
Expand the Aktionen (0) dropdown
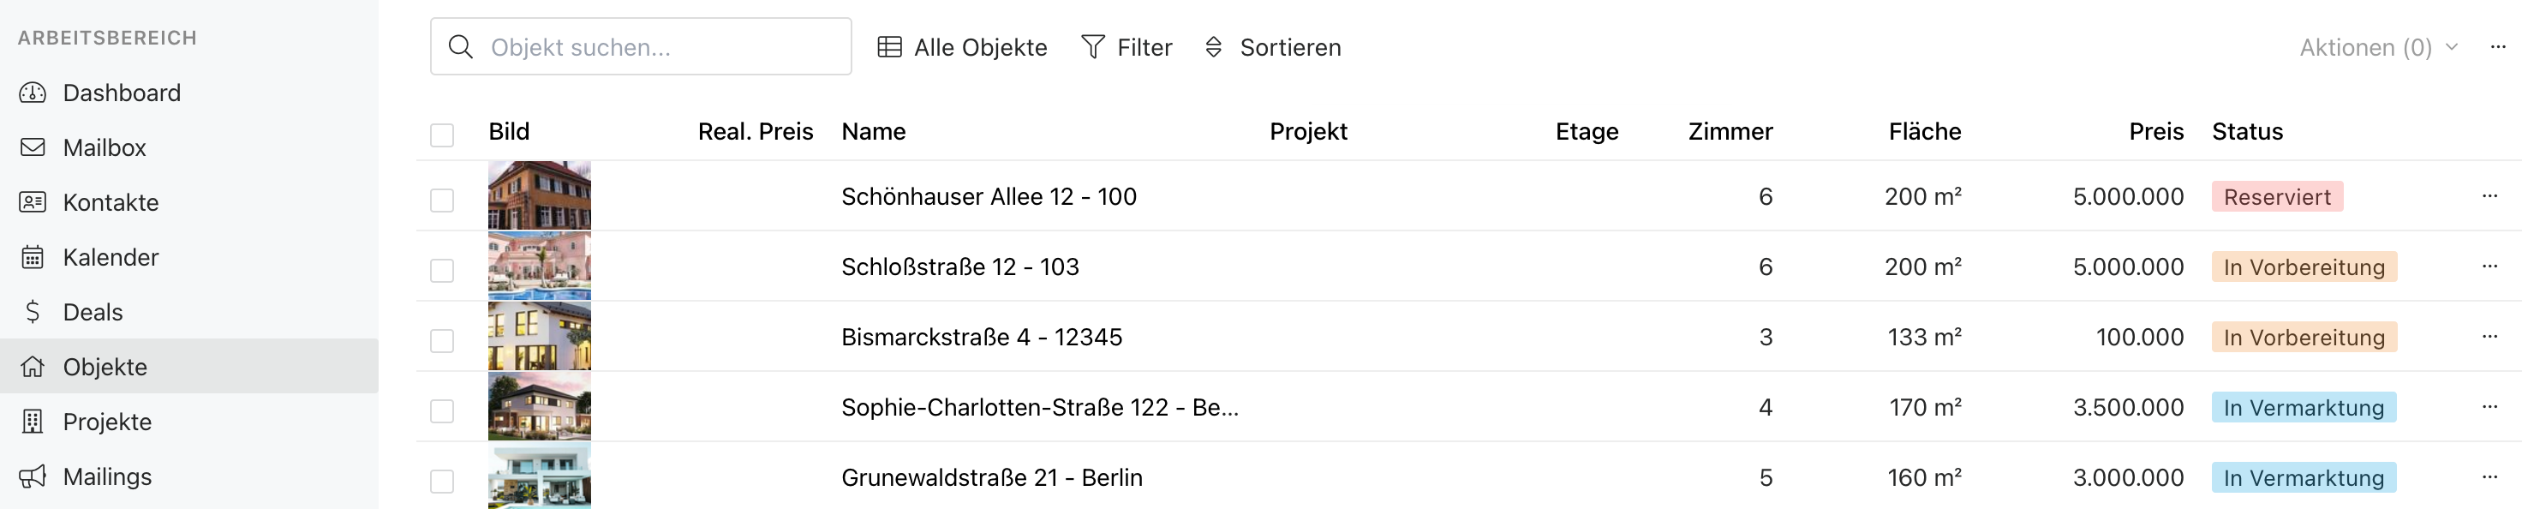pyautogui.click(x=2377, y=47)
